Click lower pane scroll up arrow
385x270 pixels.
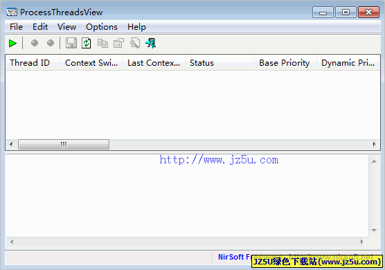coord(374,161)
